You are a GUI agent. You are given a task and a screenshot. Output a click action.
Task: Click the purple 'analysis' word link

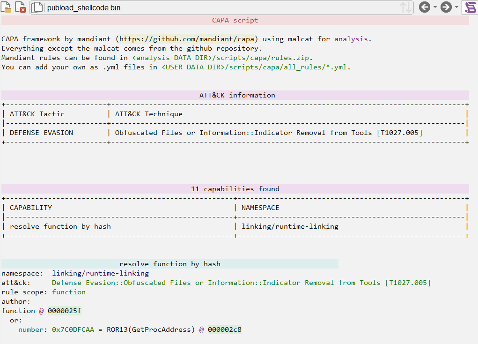(x=351, y=39)
